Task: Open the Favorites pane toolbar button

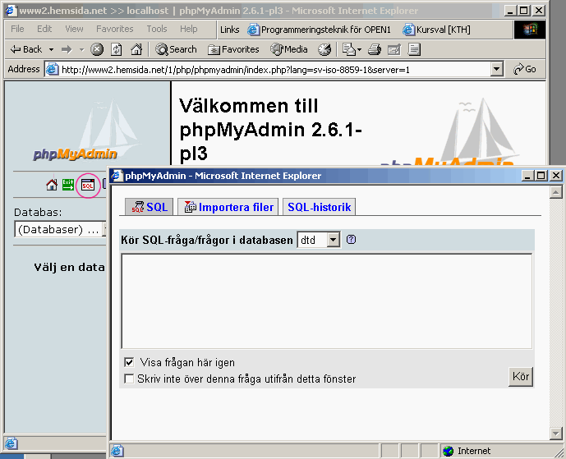Action: (x=233, y=49)
